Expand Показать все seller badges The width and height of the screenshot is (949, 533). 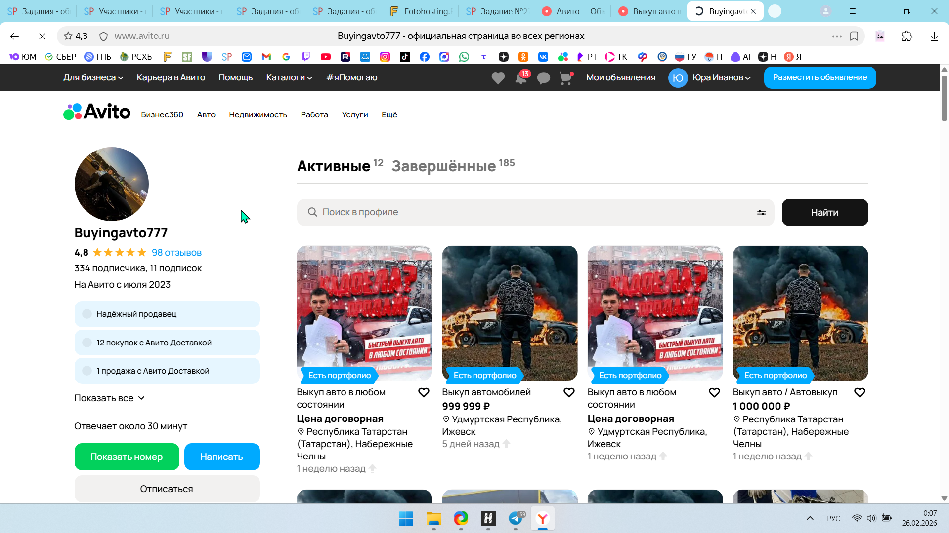click(109, 398)
